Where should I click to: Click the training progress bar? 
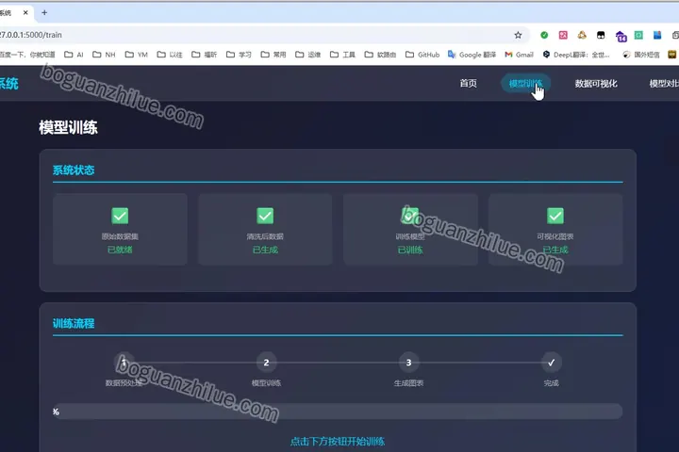coord(338,412)
